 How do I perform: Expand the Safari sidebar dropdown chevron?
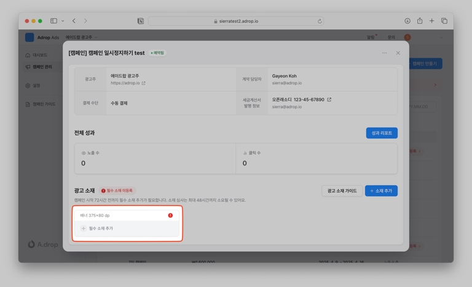(63, 21)
